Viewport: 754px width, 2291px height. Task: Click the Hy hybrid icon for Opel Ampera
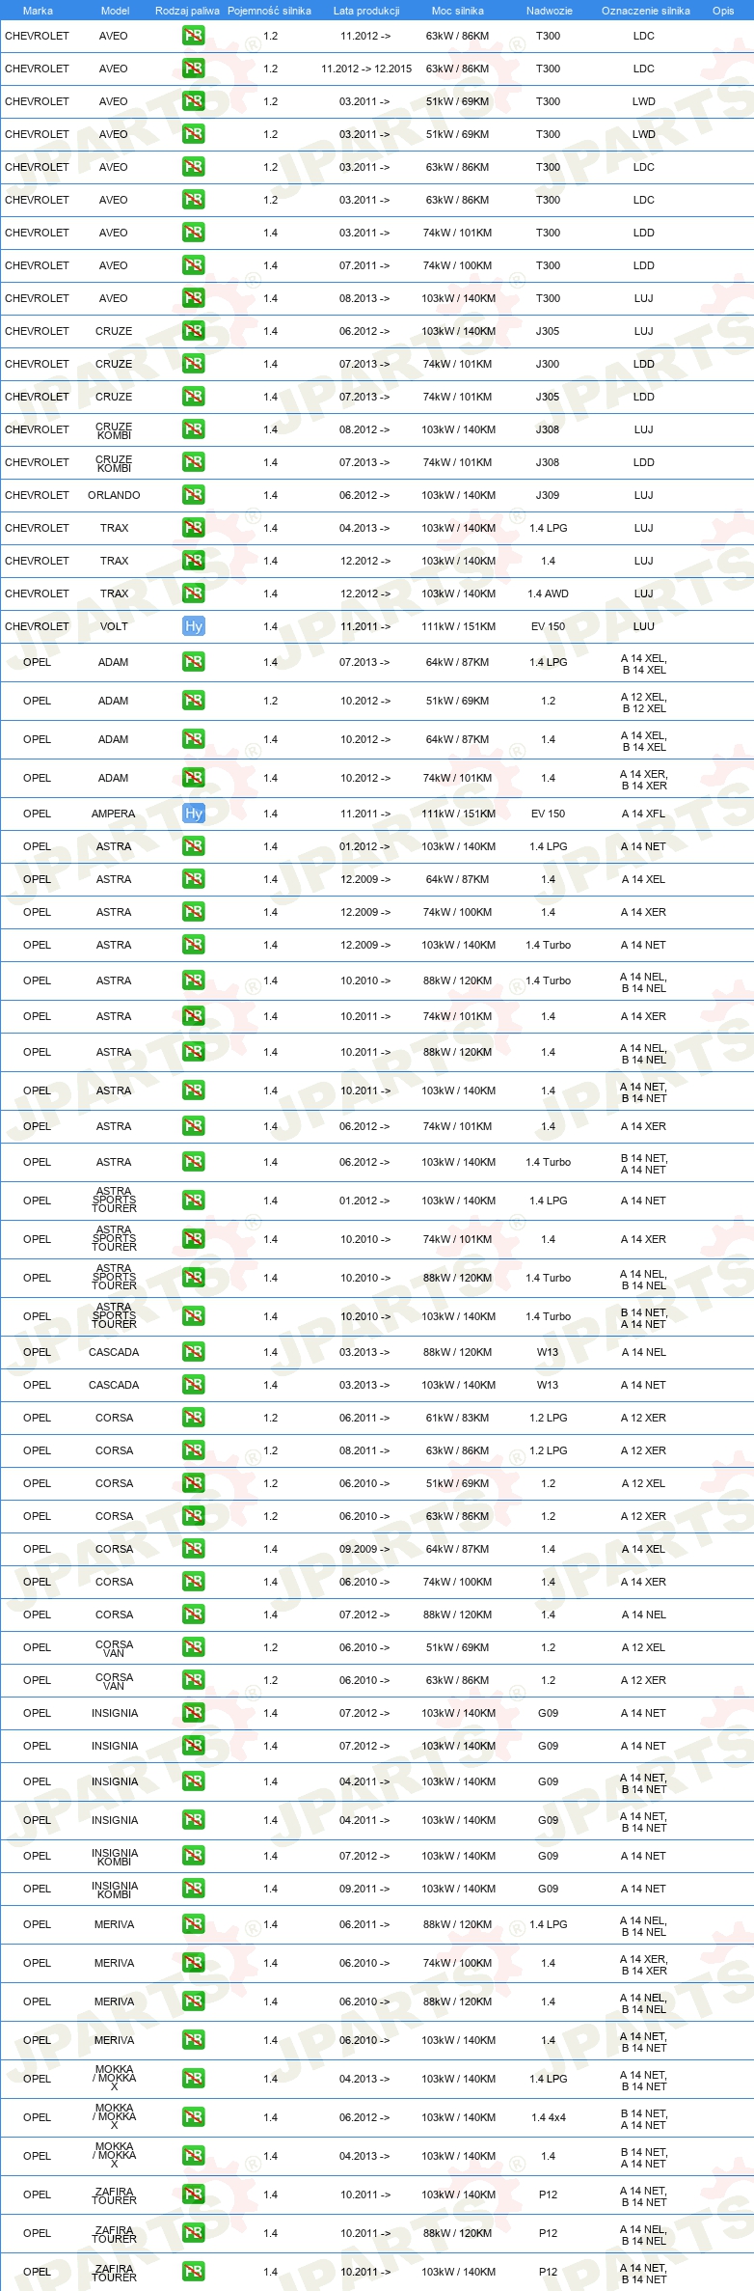(x=193, y=814)
